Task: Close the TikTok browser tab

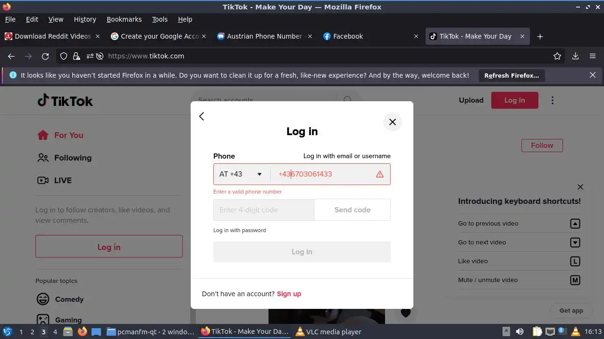Action: (x=522, y=36)
